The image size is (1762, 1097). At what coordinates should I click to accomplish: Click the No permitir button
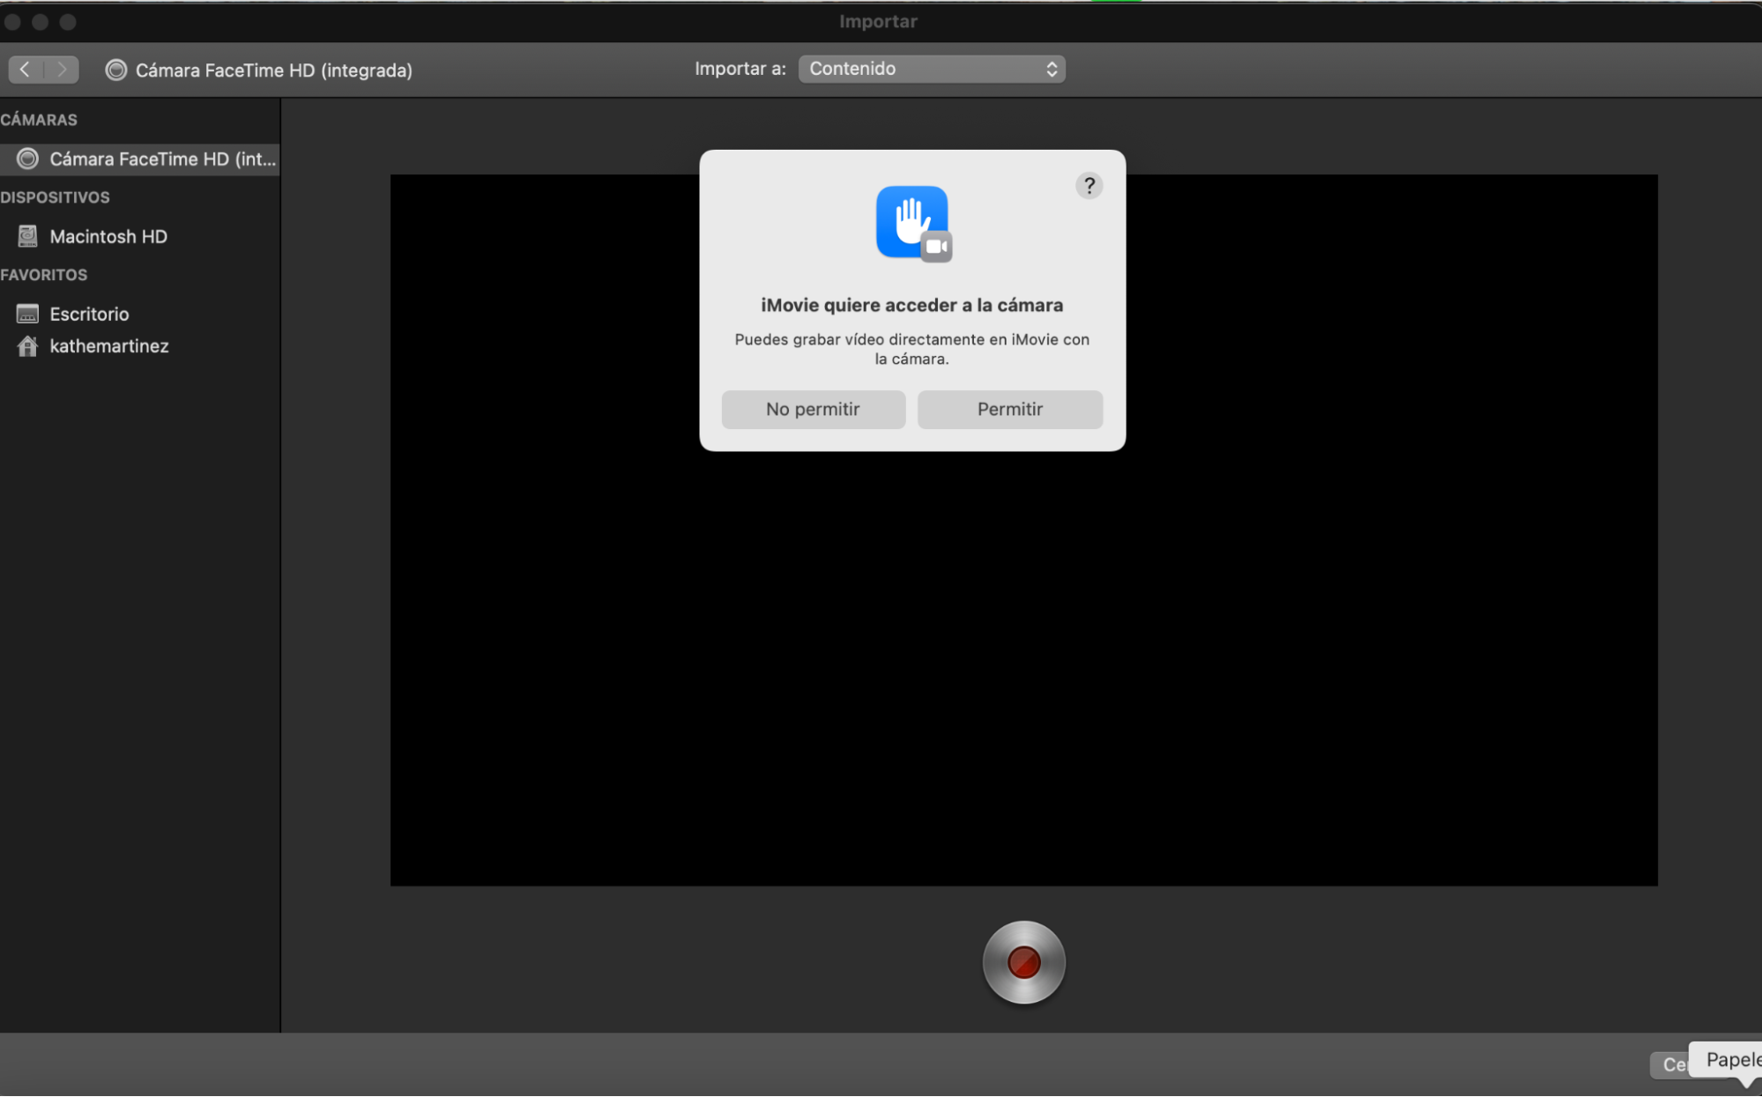pyautogui.click(x=813, y=410)
